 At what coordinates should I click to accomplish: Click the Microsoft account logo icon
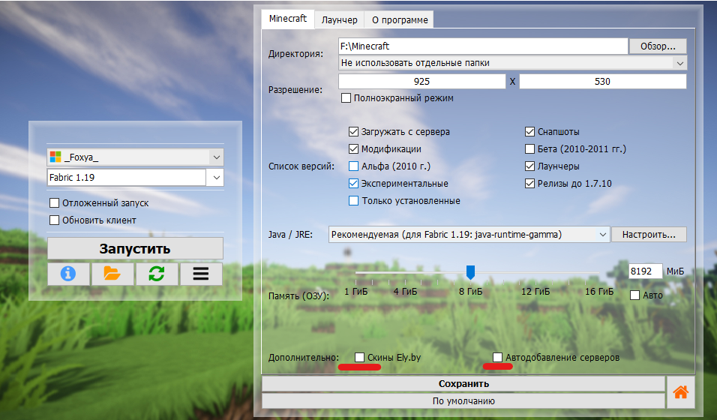55,157
